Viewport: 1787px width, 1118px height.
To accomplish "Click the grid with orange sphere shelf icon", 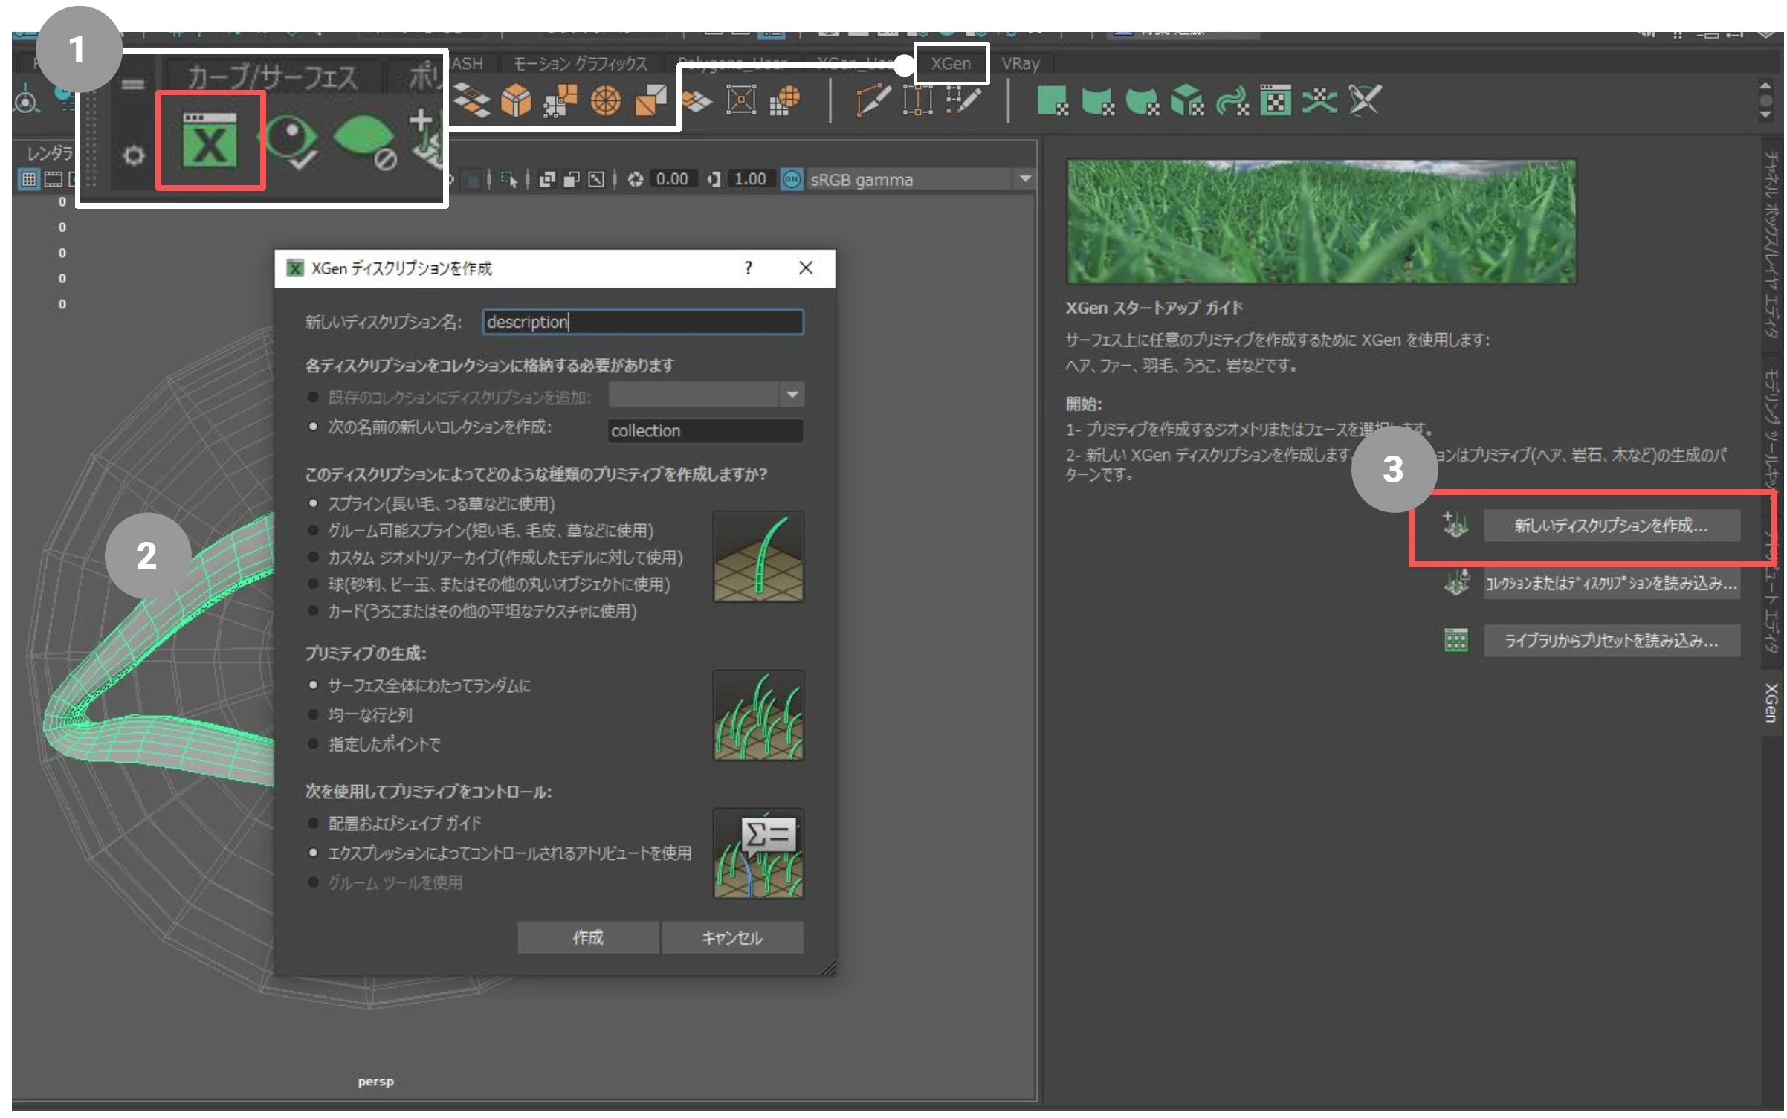I will pos(785,100).
